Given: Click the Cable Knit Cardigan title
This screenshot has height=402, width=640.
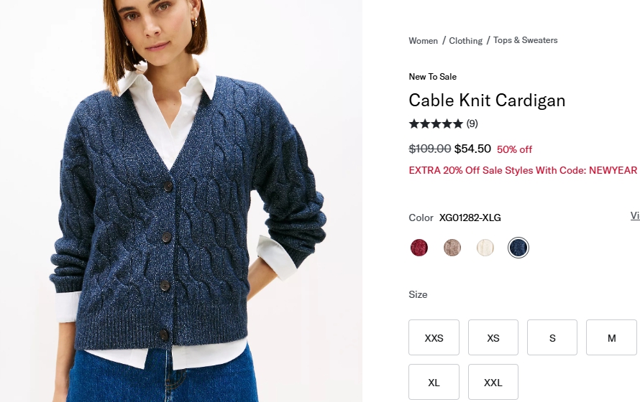Looking at the screenshot, I should coord(487,100).
